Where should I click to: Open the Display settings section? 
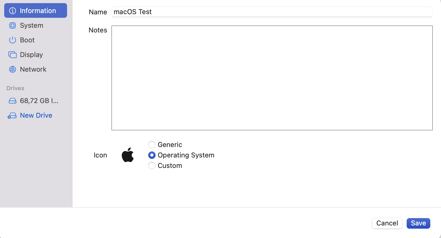tap(31, 54)
